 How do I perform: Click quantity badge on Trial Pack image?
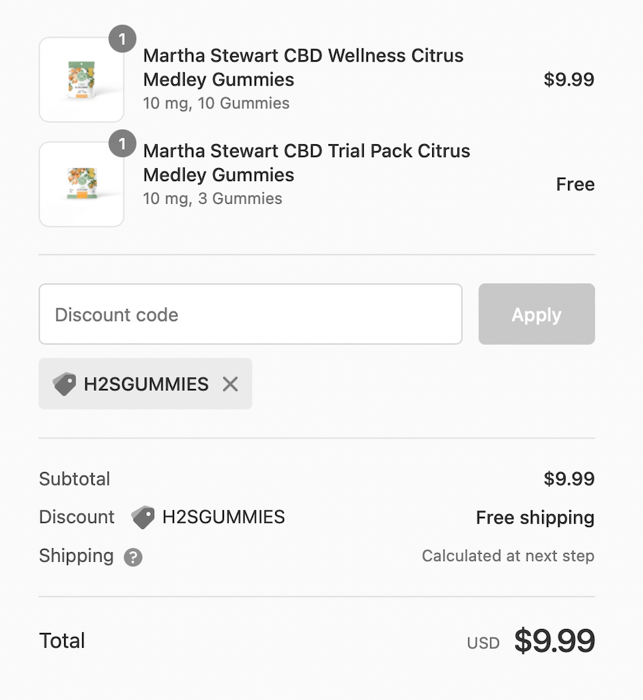[122, 144]
